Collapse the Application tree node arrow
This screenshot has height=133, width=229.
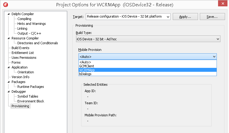(x=9, y=67)
